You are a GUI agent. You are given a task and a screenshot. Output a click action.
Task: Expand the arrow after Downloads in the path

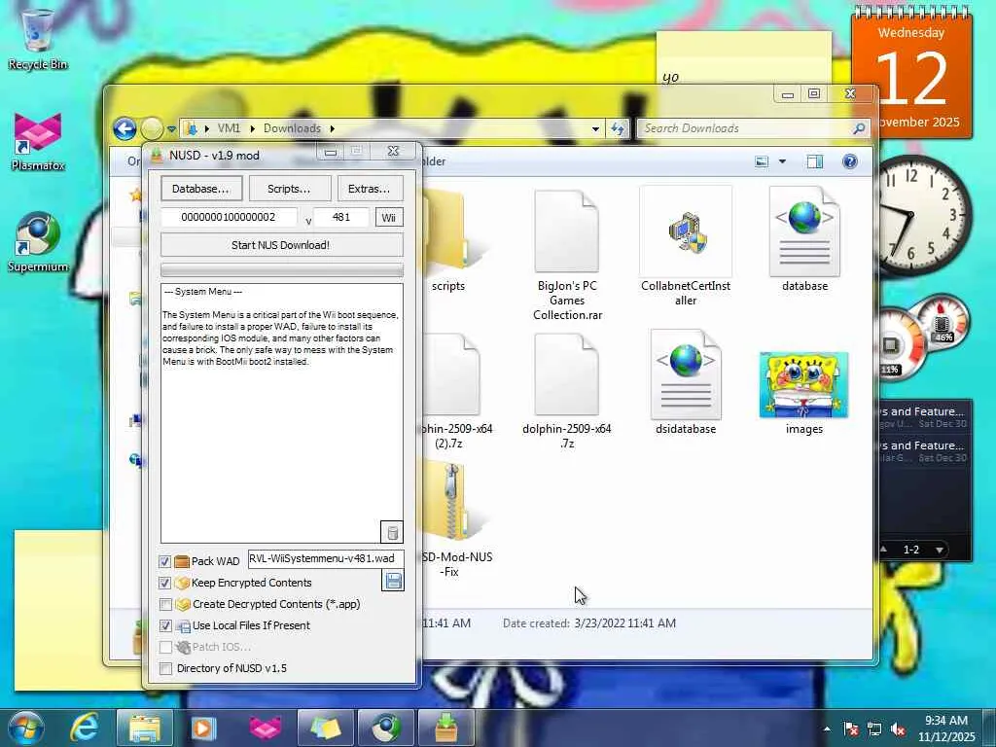coord(332,128)
